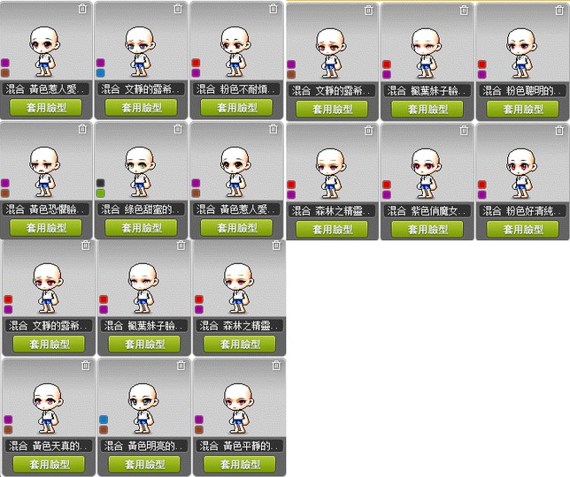Click the trash icon on 綠色甜蜜的 card
Image resolution: width=570 pixels, height=477 pixels.
(178, 129)
